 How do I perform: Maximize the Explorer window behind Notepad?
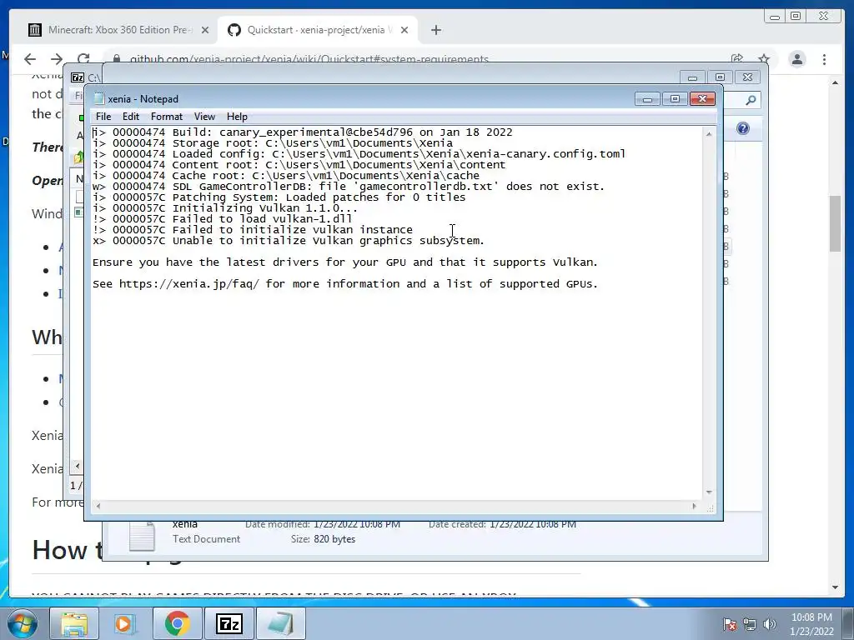coord(720,77)
